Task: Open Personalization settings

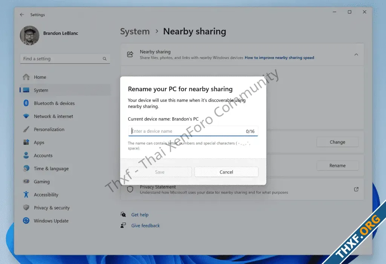Action: [65, 129]
